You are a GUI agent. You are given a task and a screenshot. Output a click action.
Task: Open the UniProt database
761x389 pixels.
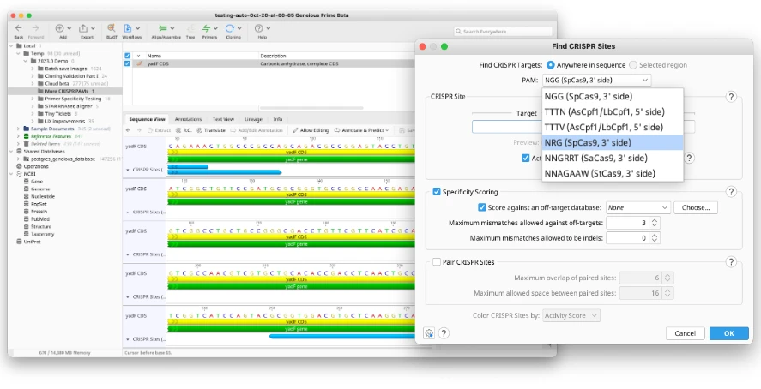coord(32,242)
